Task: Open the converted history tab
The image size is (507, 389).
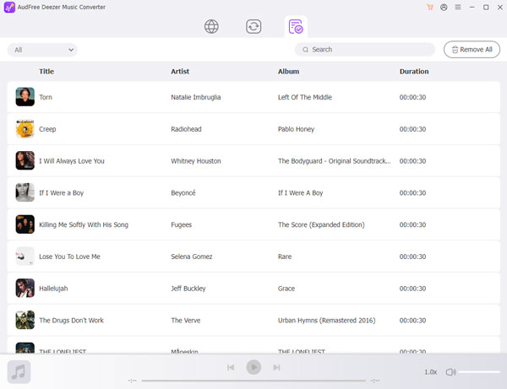Action: (x=296, y=26)
